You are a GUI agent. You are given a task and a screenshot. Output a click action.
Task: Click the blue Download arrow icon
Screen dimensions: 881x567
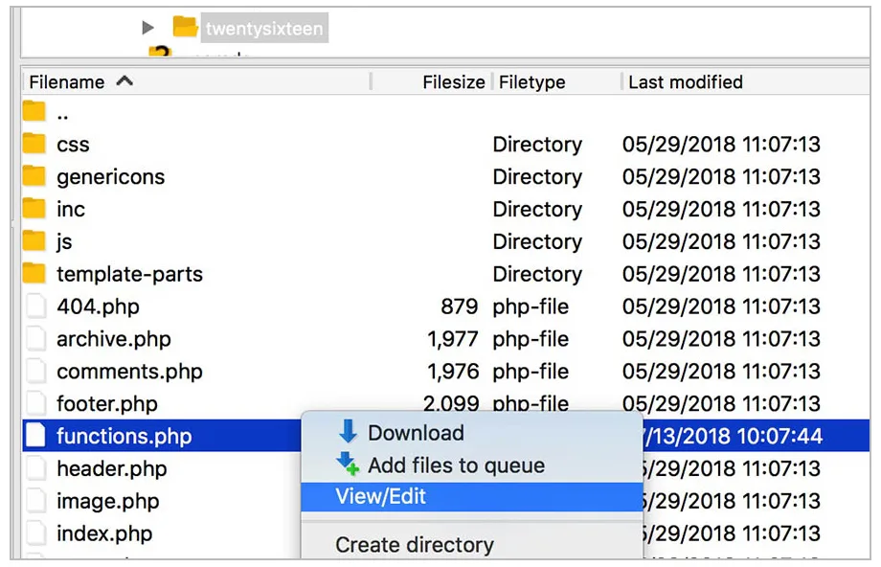pos(349,431)
